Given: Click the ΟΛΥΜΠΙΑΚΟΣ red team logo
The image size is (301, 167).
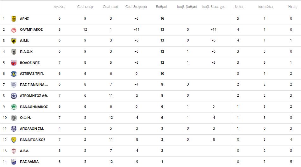Looking at the screenshot, I should click(14, 30).
